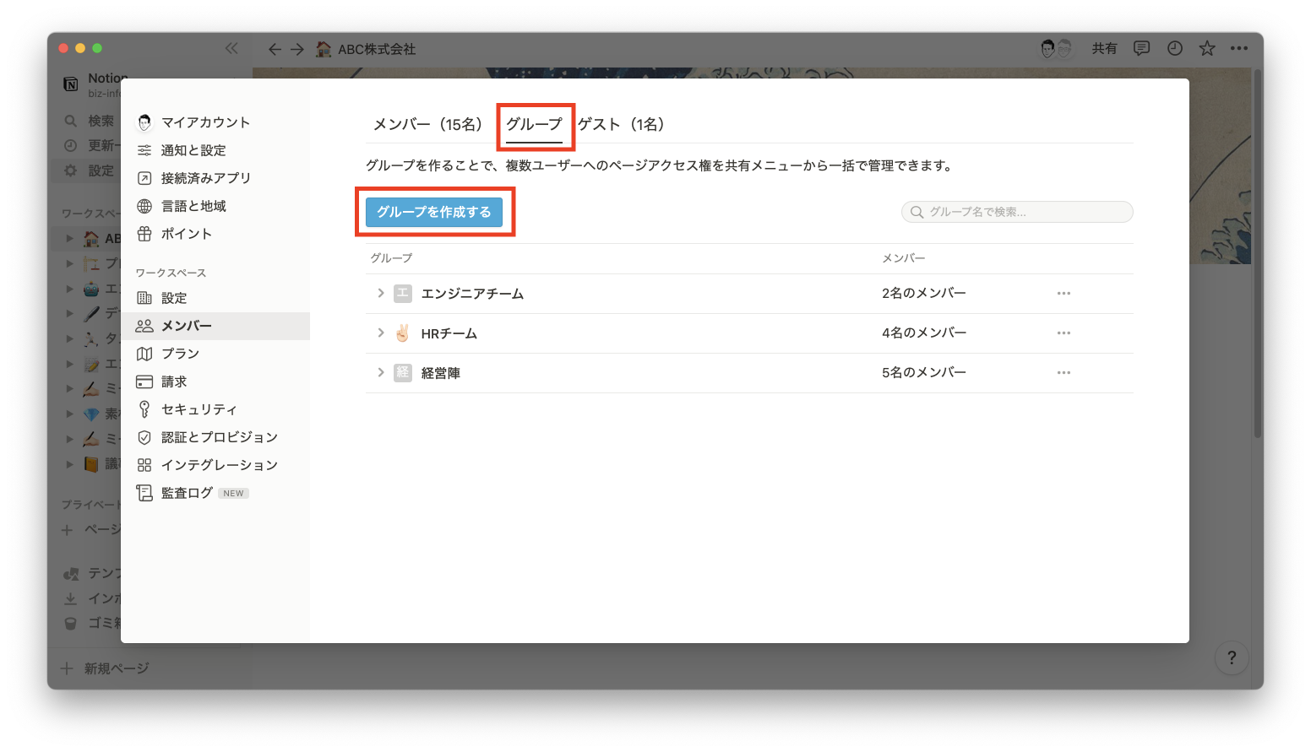Expand the エンジニアチーム group row
1311x752 pixels.
(381, 293)
